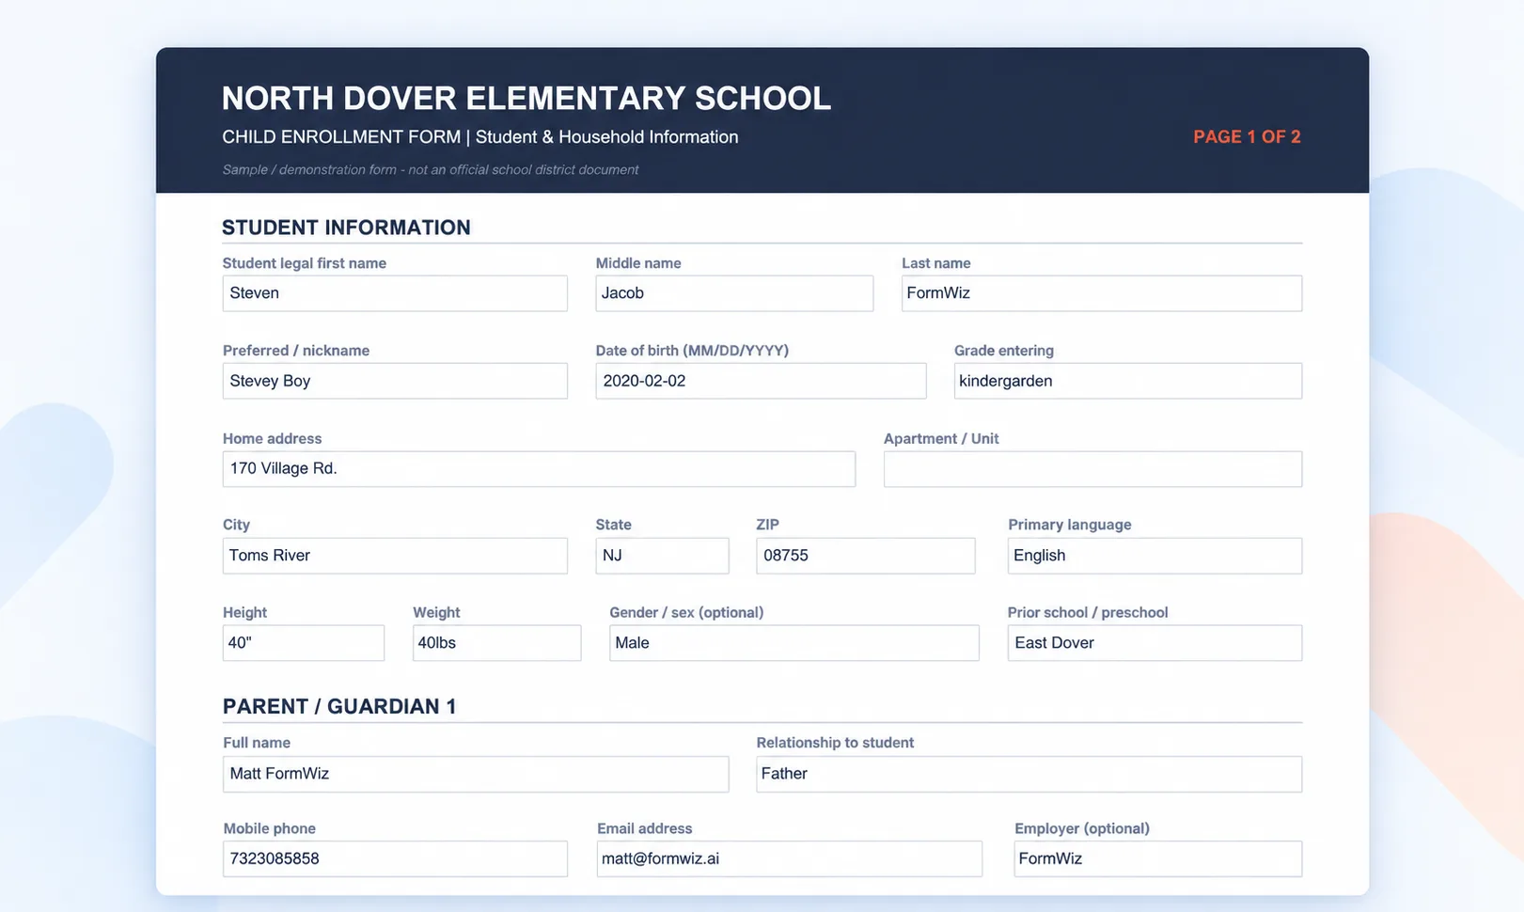This screenshot has width=1524, height=912.
Task: Click the sample demonstration form disclaimer text
Action: pos(431,170)
